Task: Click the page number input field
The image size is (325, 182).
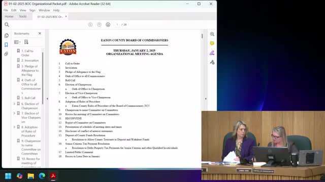Action: (117, 25)
